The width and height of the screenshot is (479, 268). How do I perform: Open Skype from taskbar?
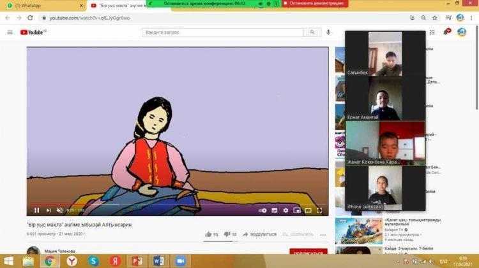pyautogui.click(x=93, y=261)
